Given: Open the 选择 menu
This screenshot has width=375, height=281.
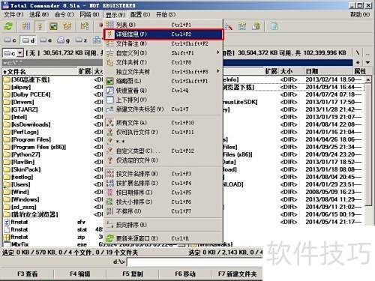Looking at the screenshot, I should click(x=39, y=14).
